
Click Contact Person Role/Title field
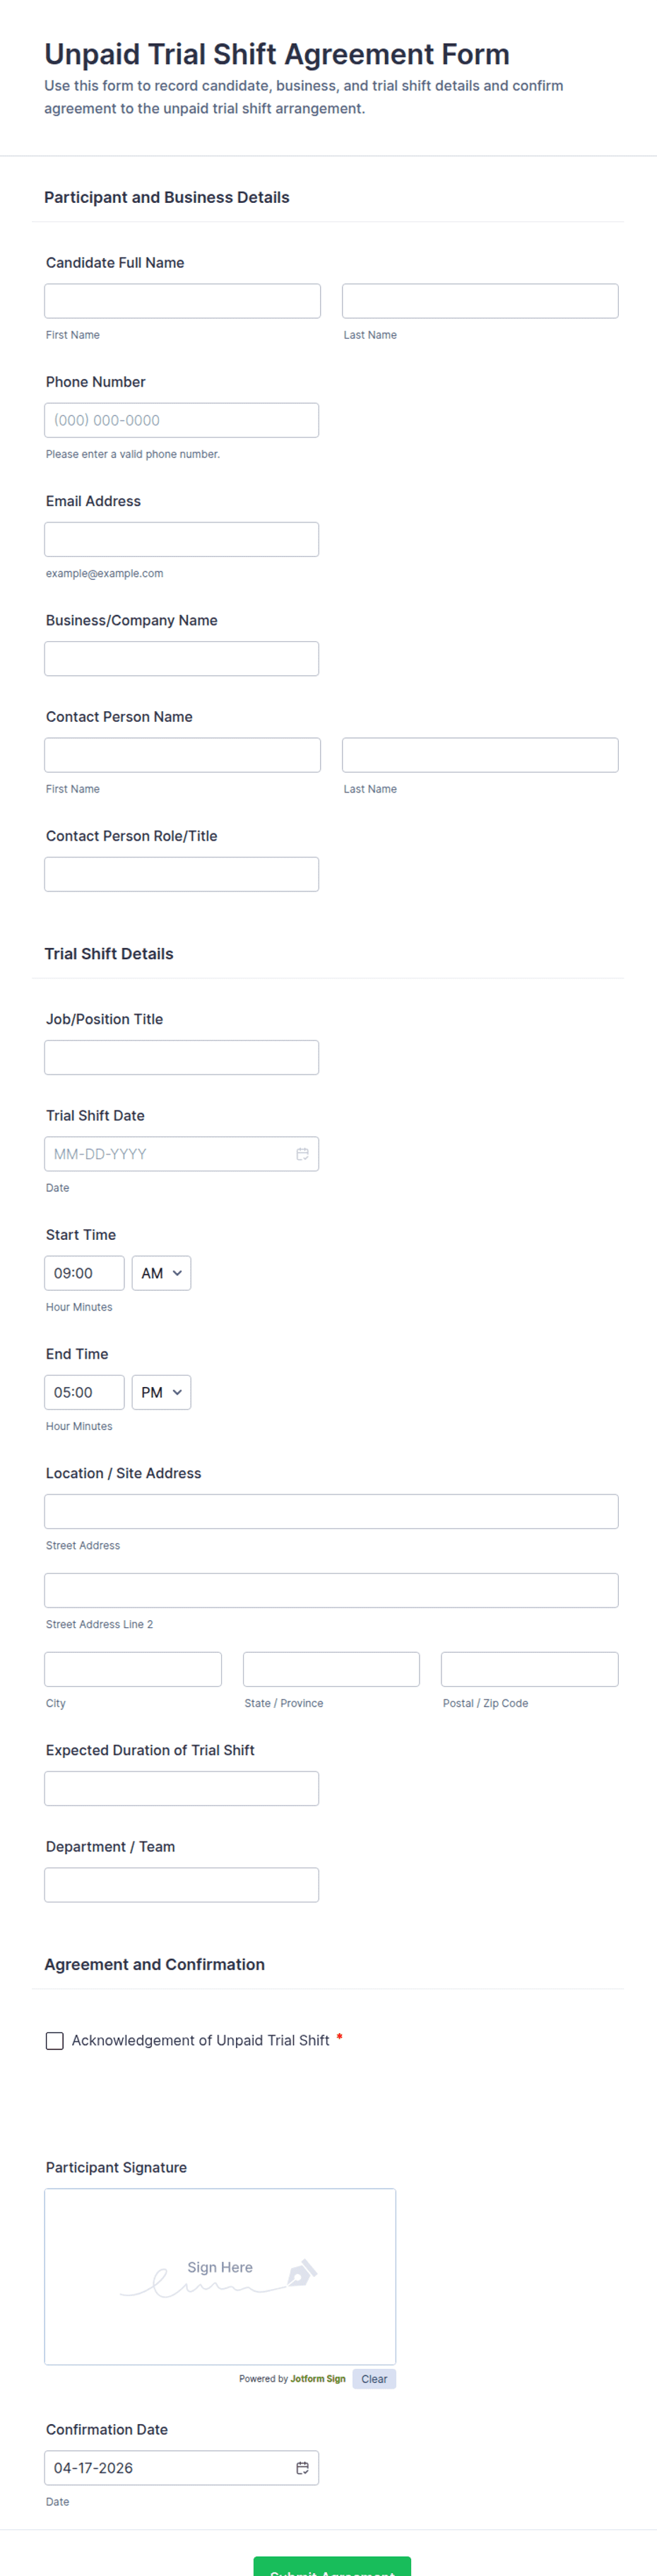tap(181, 874)
